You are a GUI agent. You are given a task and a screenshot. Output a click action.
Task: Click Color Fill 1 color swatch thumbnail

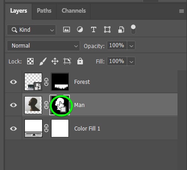tap(34, 128)
